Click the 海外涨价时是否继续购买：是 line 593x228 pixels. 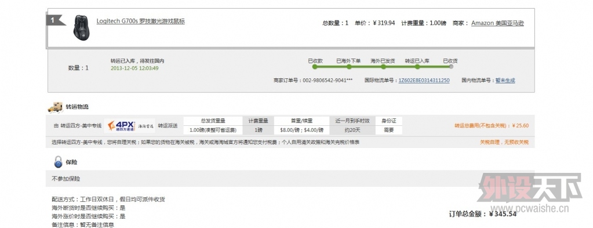(89, 216)
